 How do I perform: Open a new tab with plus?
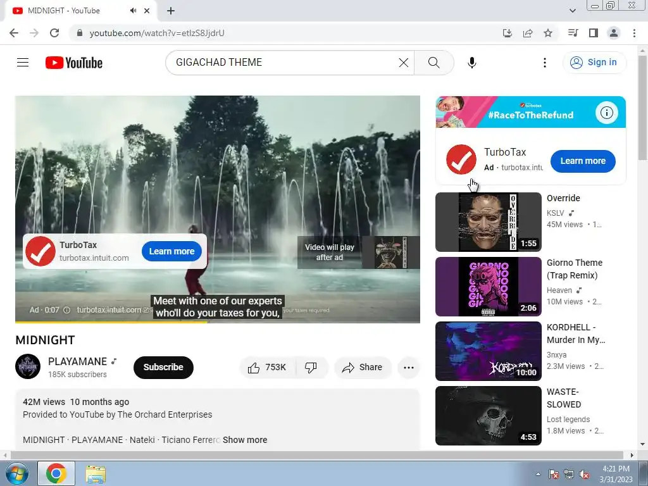(x=171, y=11)
